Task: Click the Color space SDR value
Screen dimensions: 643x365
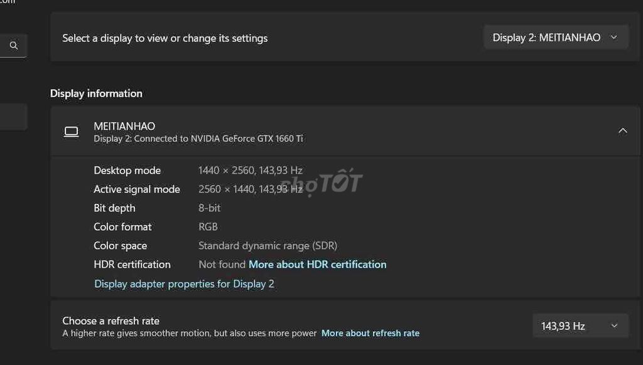Action: point(267,245)
